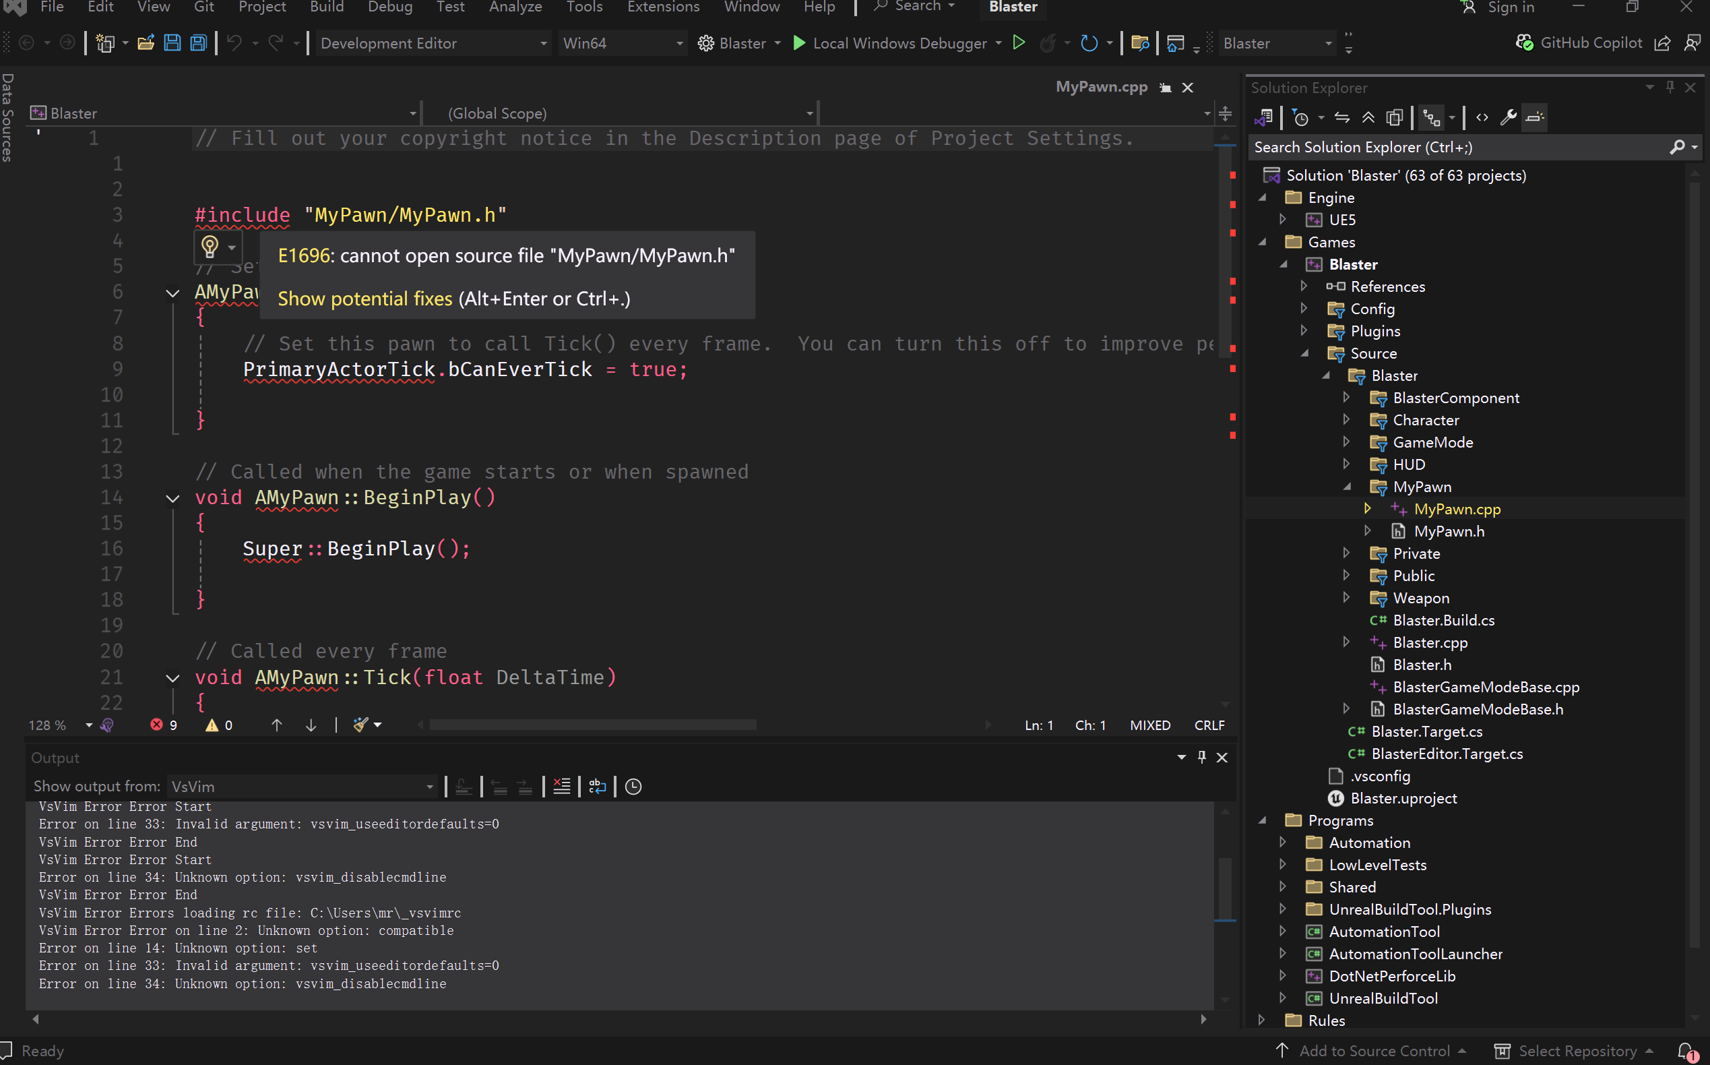Image resolution: width=1710 pixels, height=1065 pixels.
Task: Click the View Code angle brackets icon
Action: point(1482,118)
